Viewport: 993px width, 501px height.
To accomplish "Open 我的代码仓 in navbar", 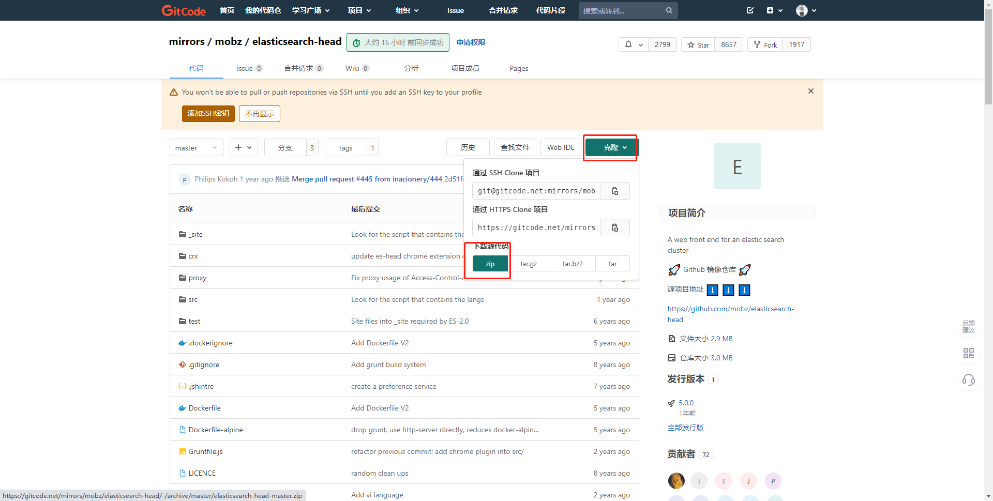I will click(x=263, y=10).
